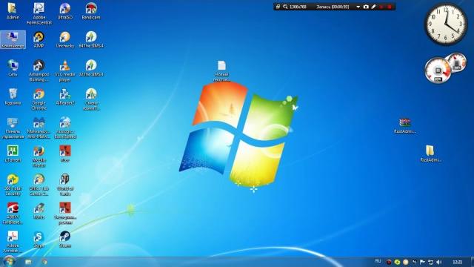This screenshot has width=474, height=267.
Task: Click the analog clock gadget
Action: point(446,24)
